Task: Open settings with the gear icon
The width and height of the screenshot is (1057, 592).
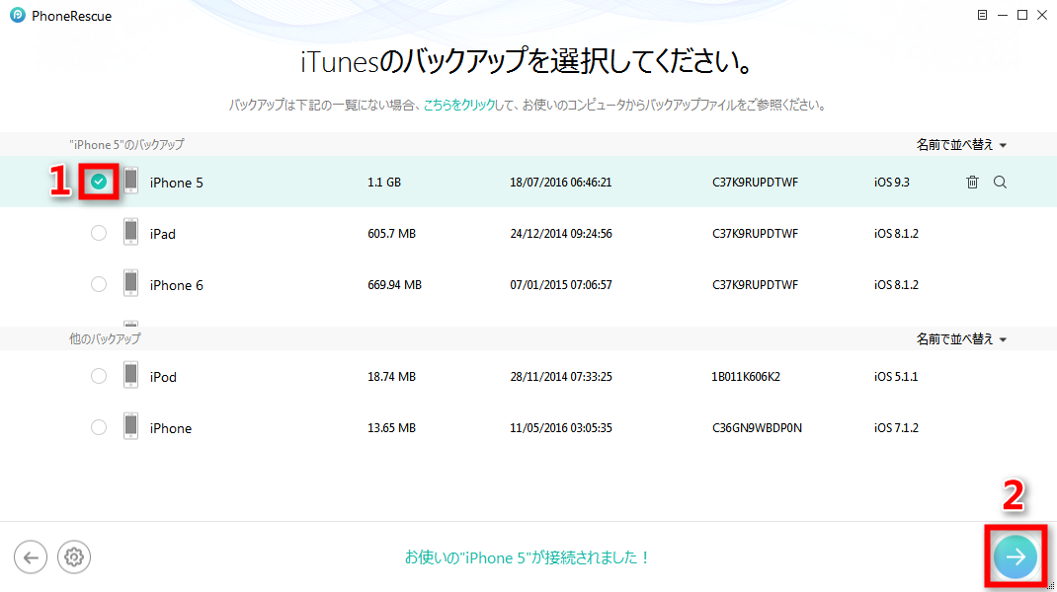Action: (x=74, y=557)
